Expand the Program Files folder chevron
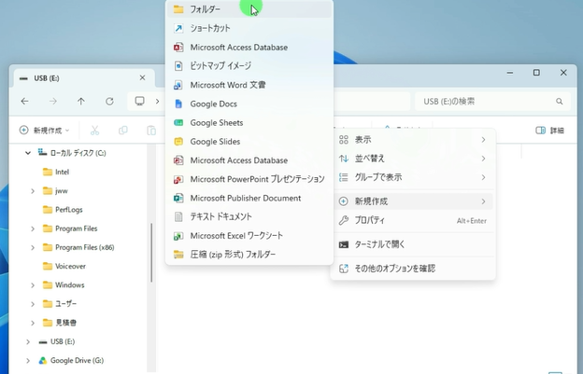Image resolution: width=583 pixels, height=374 pixels. (x=33, y=229)
